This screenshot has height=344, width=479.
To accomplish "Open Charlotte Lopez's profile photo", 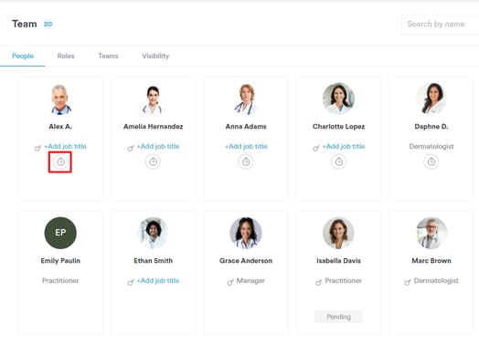I will click(339, 99).
